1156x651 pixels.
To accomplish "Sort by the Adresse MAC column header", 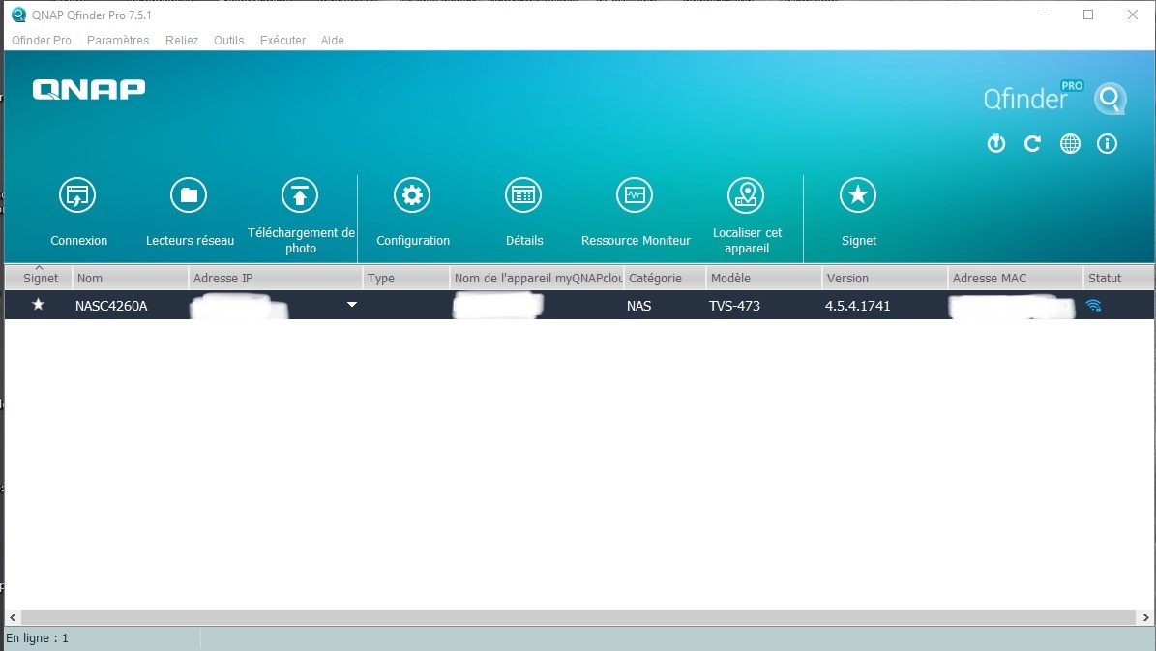I will 1015,278.
